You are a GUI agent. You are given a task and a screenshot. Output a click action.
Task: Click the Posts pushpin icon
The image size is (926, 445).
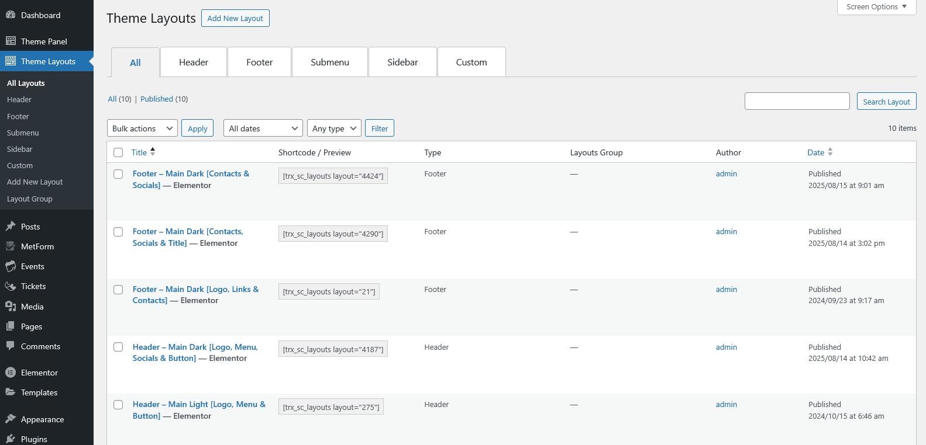point(11,227)
